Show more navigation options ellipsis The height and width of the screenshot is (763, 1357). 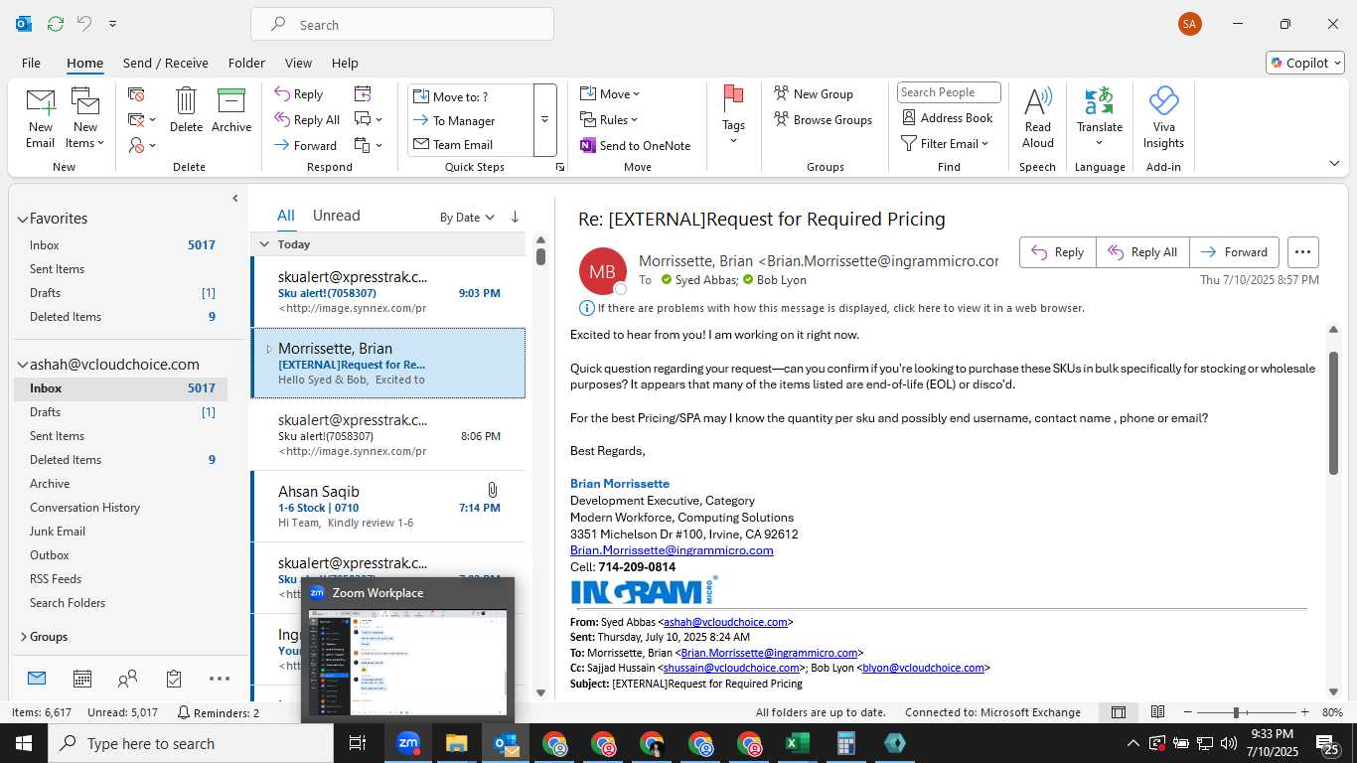(220, 679)
